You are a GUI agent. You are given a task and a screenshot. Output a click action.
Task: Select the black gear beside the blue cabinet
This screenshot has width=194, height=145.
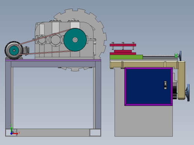pos(175,93)
